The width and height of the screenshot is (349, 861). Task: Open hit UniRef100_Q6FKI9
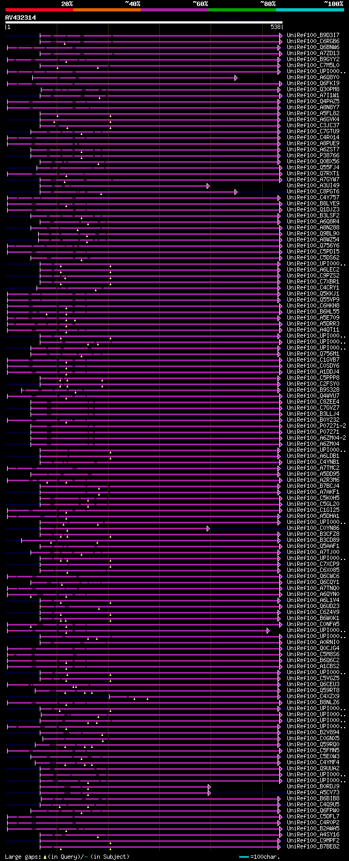pyautogui.click(x=313, y=83)
